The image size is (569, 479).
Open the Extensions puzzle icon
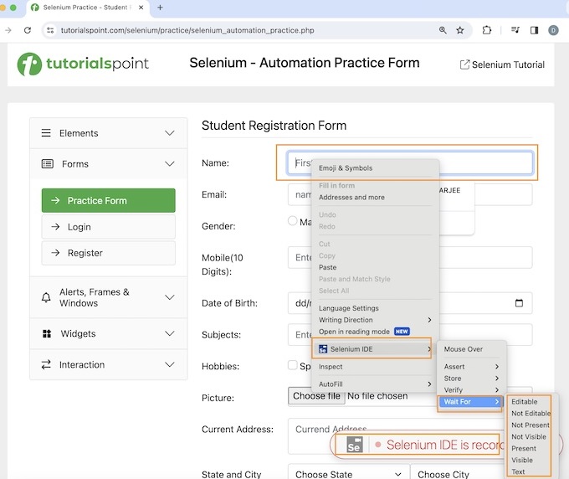[x=487, y=30]
